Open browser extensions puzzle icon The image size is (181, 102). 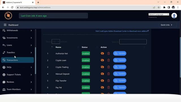coord(164,7)
